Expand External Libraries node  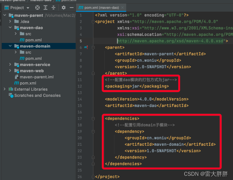4,89
